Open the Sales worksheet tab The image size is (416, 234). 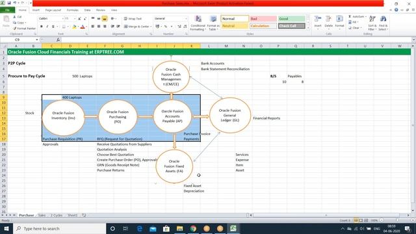tap(42, 215)
